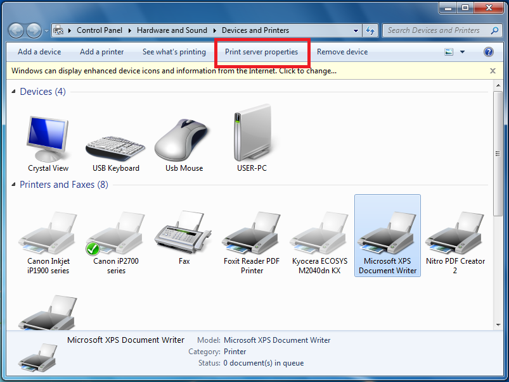Click the vertical scrollbar thumb
The image size is (509, 382).
[498, 153]
